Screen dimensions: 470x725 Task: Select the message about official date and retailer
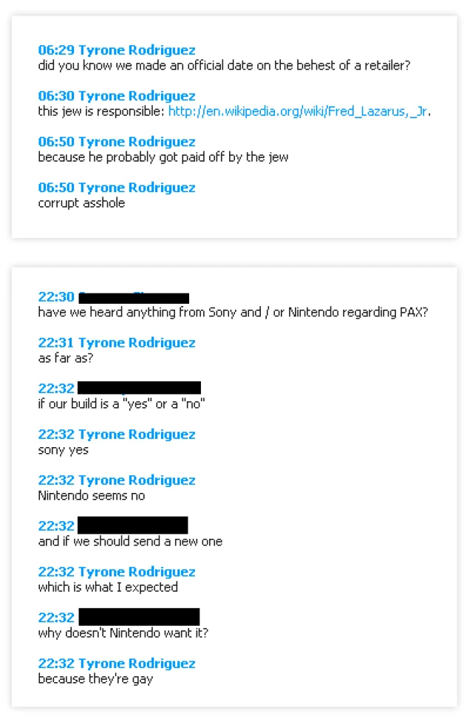[x=224, y=66]
